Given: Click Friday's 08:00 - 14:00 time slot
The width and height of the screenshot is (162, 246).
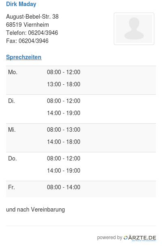Looking at the screenshot, I should (64, 187).
